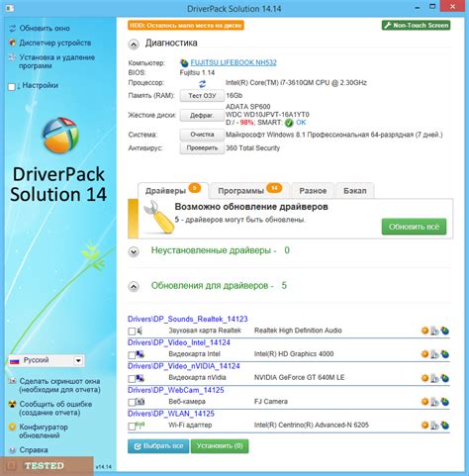
Task: Click the Установить (0) button
Action: pyautogui.click(x=220, y=446)
